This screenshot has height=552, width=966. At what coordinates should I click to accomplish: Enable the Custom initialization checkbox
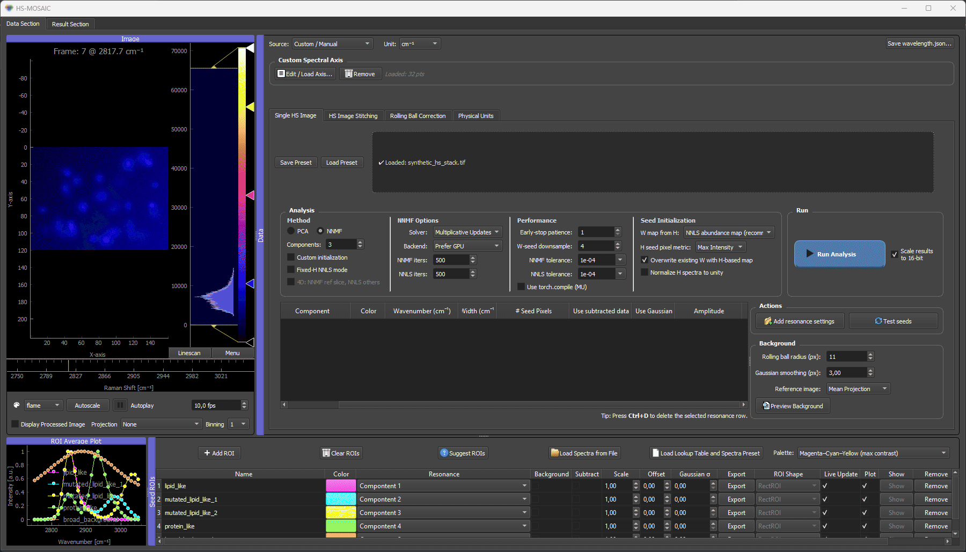pyautogui.click(x=291, y=257)
